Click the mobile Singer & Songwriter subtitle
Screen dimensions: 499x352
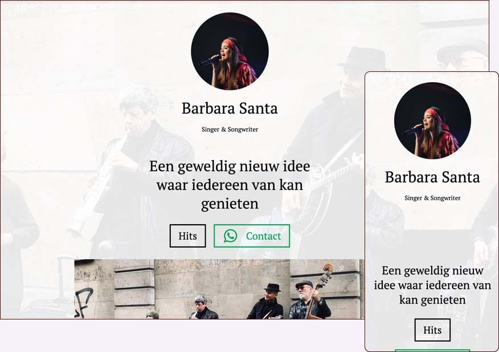[x=432, y=198]
